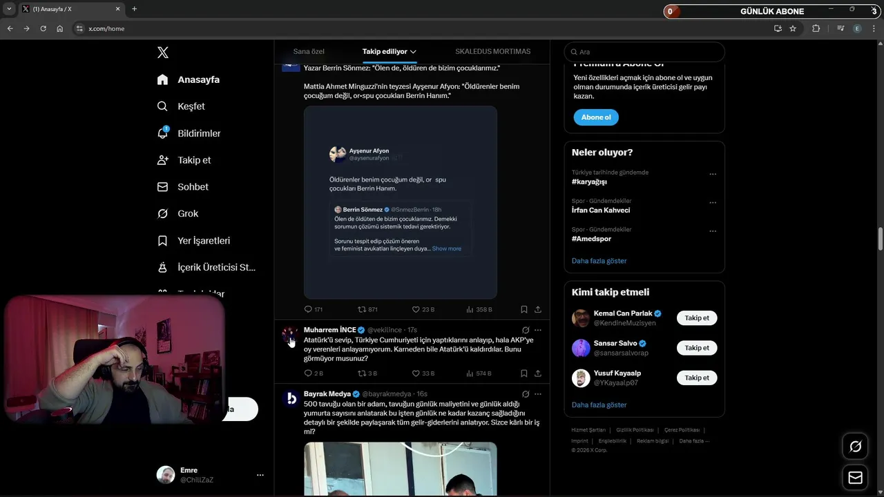This screenshot has height=497, width=884.
Task: Open browser extensions menu
Action: tap(816, 28)
